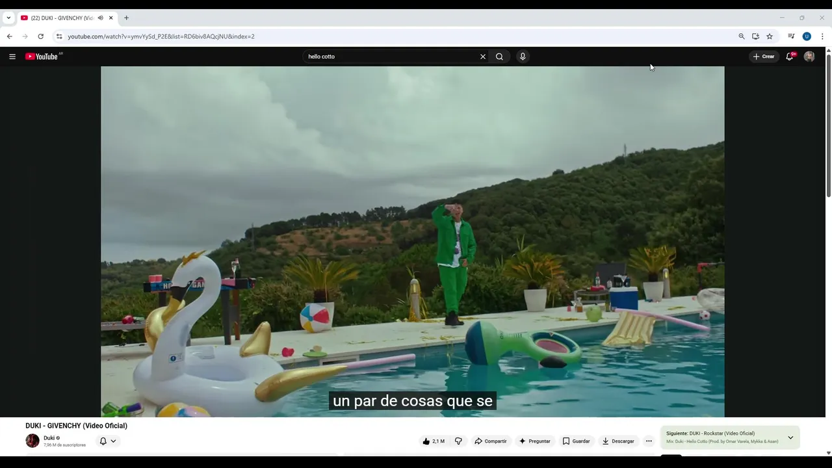Bookmark this page with the star
The width and height of the screenshot is (832, 468).
(770, 36)
